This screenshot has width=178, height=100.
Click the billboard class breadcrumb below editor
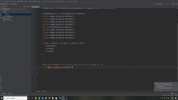click(x=38, y=91)
